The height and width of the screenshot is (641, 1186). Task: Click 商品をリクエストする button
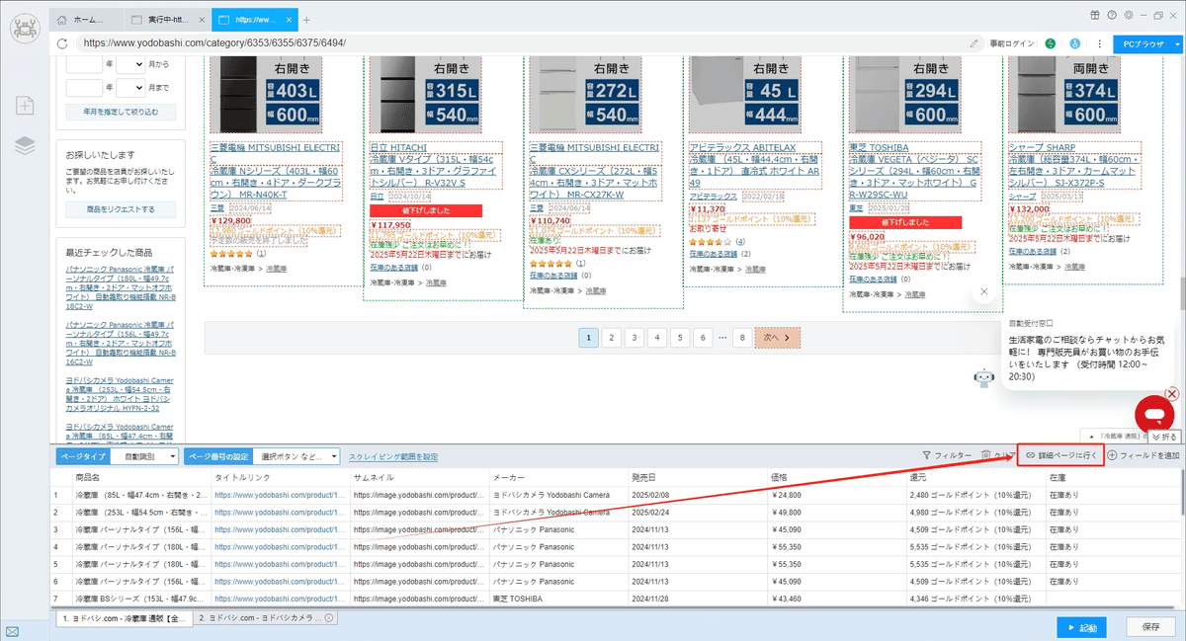[121, 209]
